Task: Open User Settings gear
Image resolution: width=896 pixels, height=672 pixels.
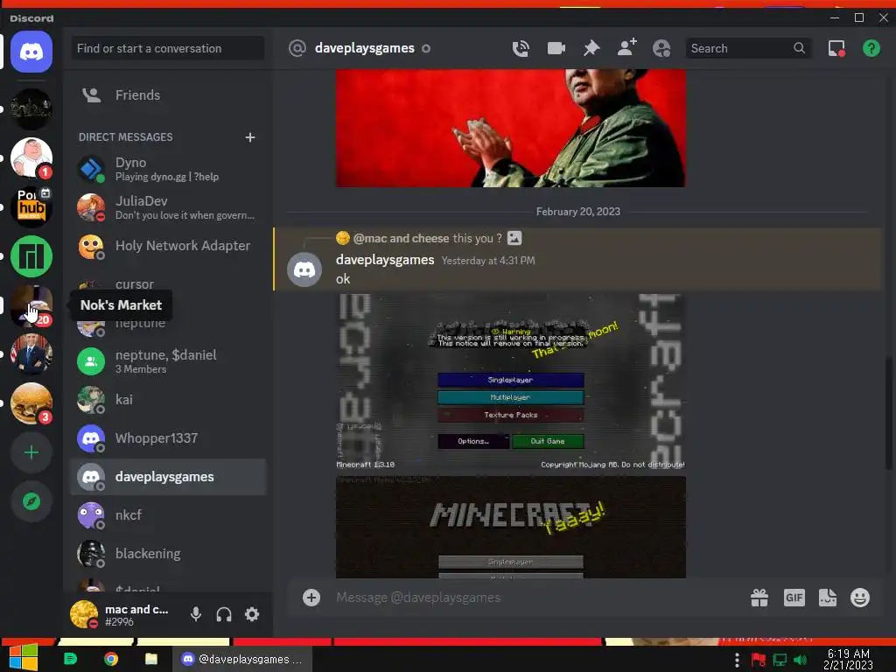Action: coord(252,614)
